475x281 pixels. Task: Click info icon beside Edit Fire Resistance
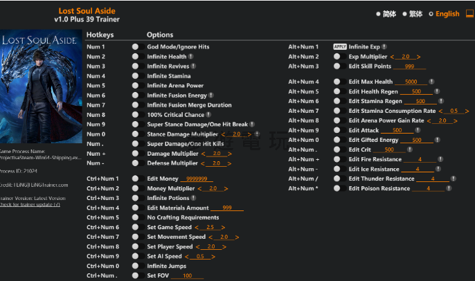click(x=440, y=159)
